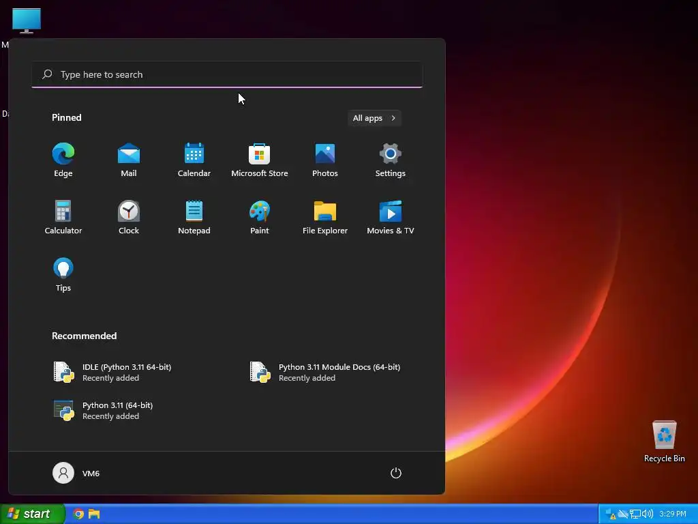Click the power button in Start menu
Screen dimensions: 698x524
coord(396,473)
